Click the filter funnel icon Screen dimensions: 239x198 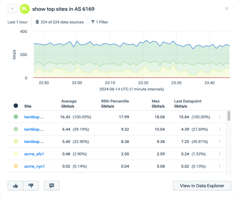tap(93, 22)
